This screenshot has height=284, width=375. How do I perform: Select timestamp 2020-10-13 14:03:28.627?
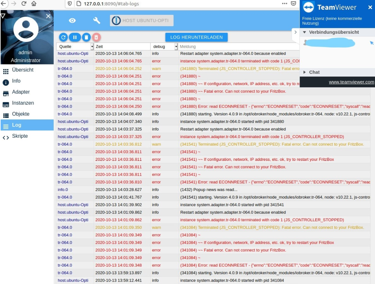click(118, 189)
